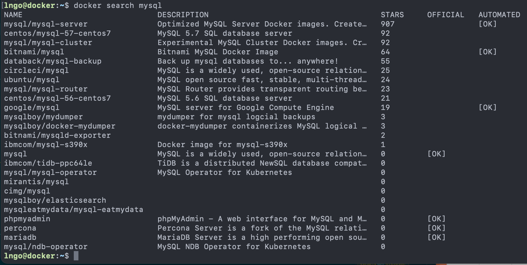Click the automated [OK] for google/mysql
The height and width of the screenshot is (265, 527).
pyautogui.click(x=487, y=108)
